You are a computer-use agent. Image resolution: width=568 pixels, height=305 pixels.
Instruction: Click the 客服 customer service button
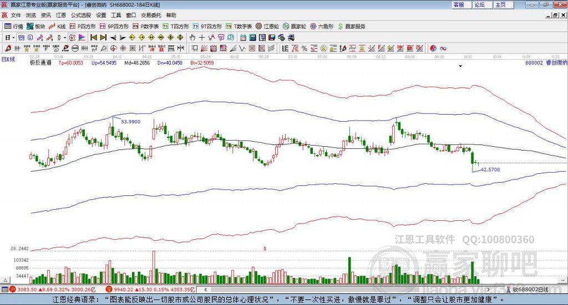(461, 4)
